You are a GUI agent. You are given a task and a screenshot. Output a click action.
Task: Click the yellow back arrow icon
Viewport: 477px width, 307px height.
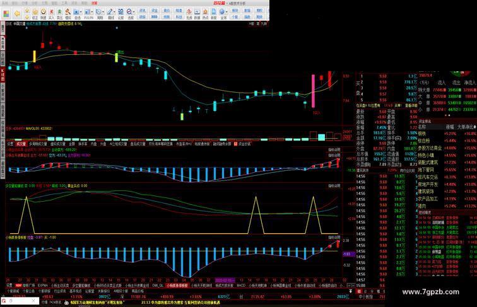(x=17, y=14)
